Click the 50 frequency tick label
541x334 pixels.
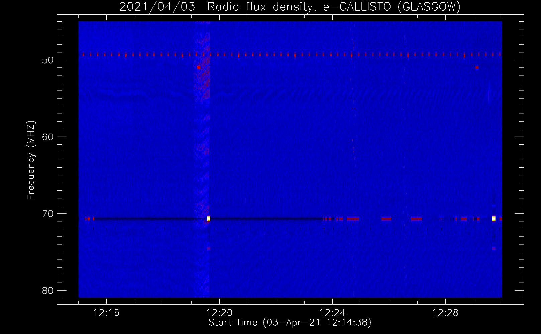(48, 60)
